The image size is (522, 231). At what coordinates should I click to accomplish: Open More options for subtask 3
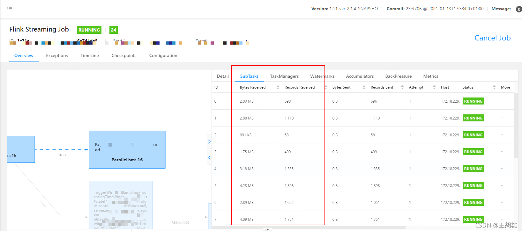click(503, 152)
